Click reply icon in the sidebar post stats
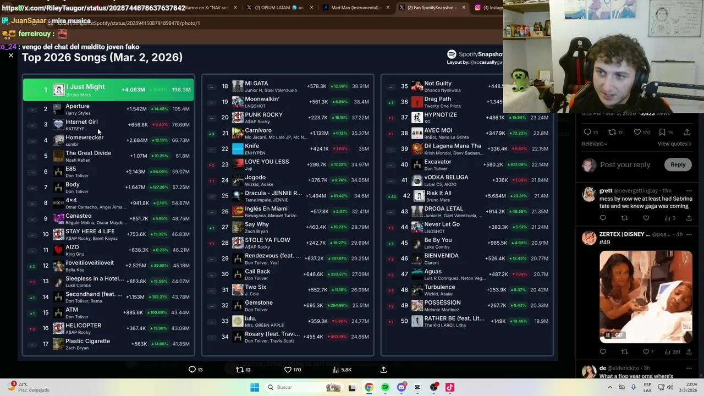The image size is (704, 396). (x=587, y=132)
